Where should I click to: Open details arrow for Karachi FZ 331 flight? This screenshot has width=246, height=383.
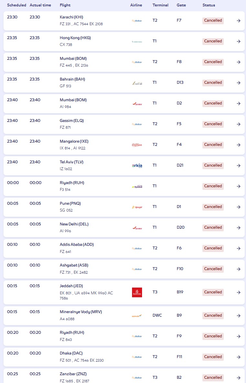(x=239, y=21)
